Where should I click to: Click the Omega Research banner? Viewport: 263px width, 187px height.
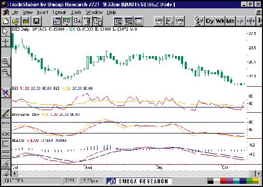[139, 181]
